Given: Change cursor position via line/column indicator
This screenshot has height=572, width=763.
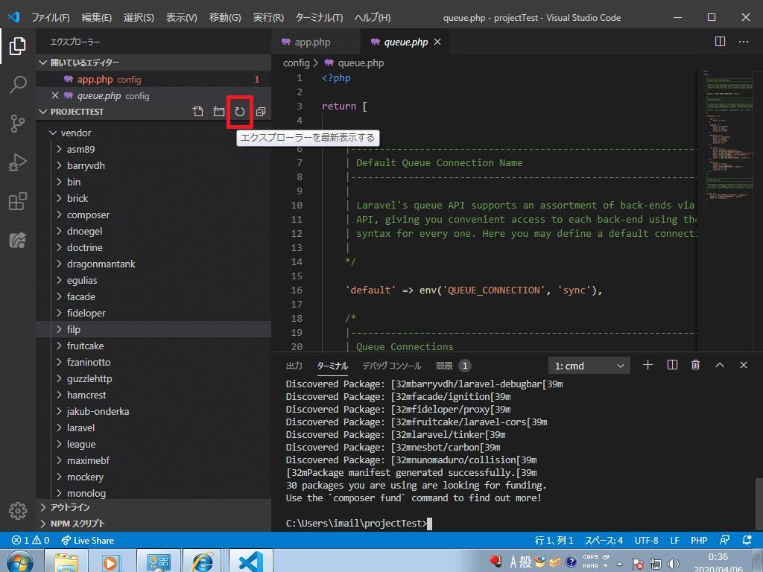Looking at the screenshot, I should pos(554,541).
